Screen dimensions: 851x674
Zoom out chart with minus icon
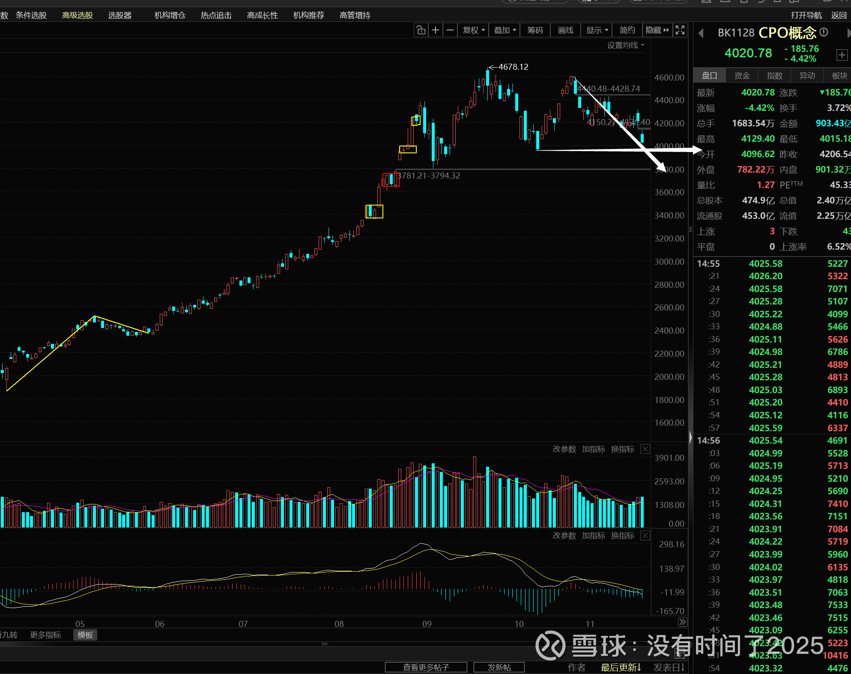pos(450,30)
